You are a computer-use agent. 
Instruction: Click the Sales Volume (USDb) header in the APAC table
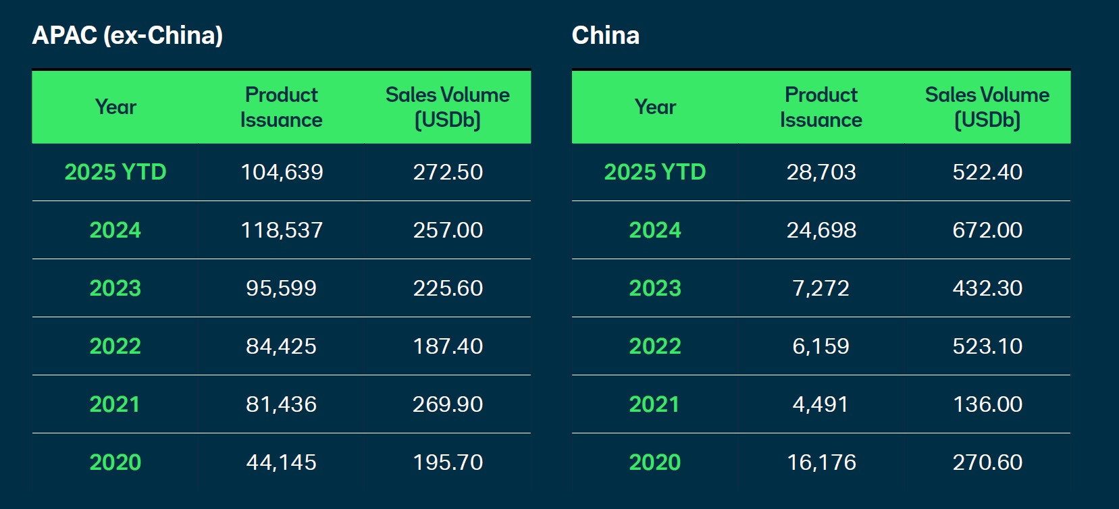click(447, 107)
